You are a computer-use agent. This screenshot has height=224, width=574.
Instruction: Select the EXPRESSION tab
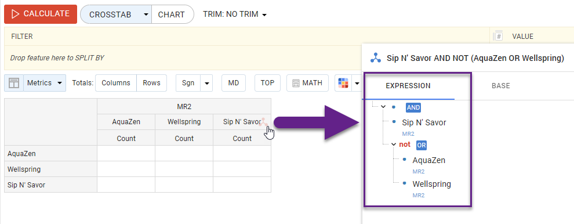[408, 86]
